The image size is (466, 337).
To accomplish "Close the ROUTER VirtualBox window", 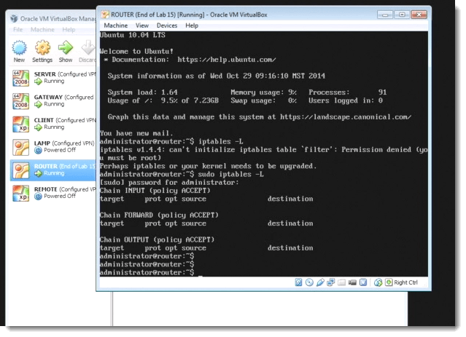I will pos(419,15).
